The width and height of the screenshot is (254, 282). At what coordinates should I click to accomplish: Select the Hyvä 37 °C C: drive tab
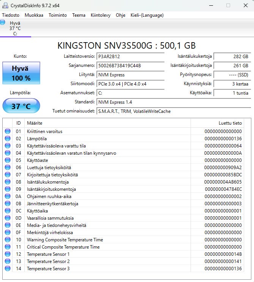[x=15, y=28]
